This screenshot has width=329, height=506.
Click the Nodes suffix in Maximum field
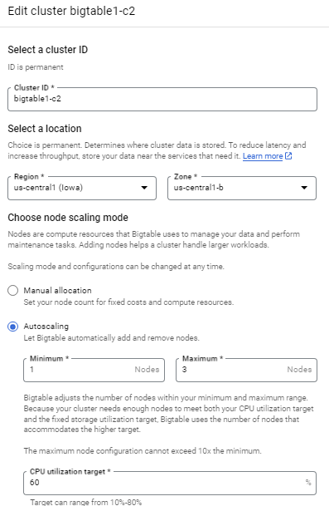point(299,370)
